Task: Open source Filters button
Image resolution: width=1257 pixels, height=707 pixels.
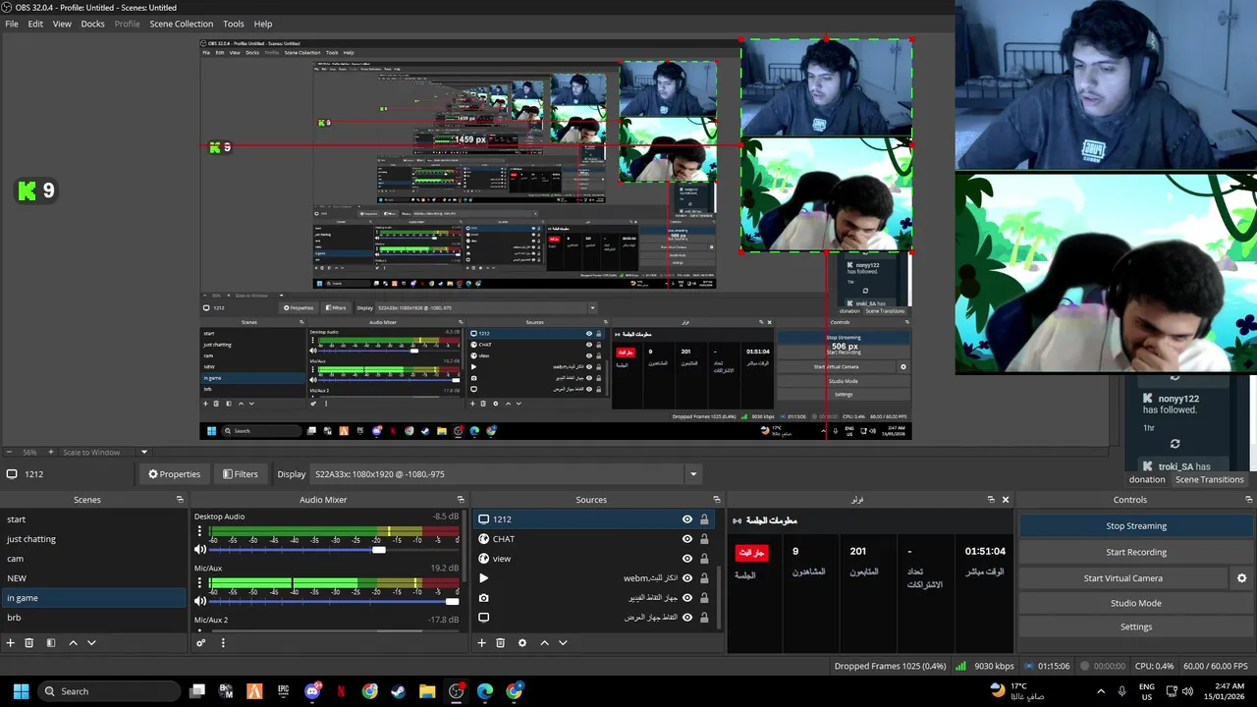Action: 241,474
